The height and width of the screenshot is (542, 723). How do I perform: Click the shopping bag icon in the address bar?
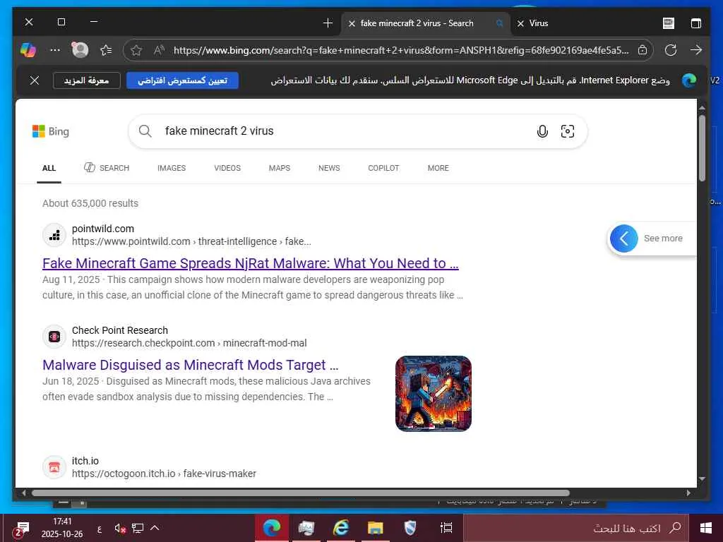point(643,50)
